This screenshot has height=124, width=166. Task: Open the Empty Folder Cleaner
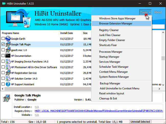pos(122,40)
